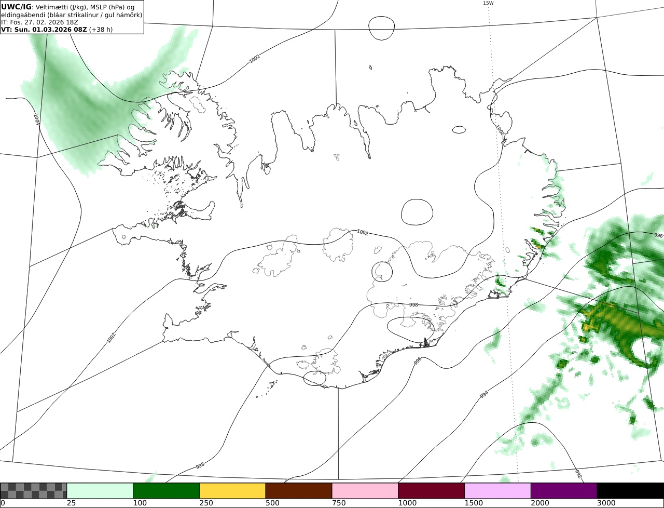664x508 pixels.
Task: Click the "15W" longitude label
Action: pyautogui.click(x=488, y=3)
